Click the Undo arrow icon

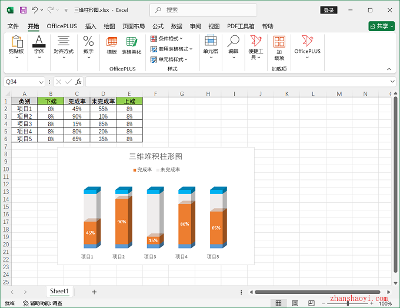35,10
